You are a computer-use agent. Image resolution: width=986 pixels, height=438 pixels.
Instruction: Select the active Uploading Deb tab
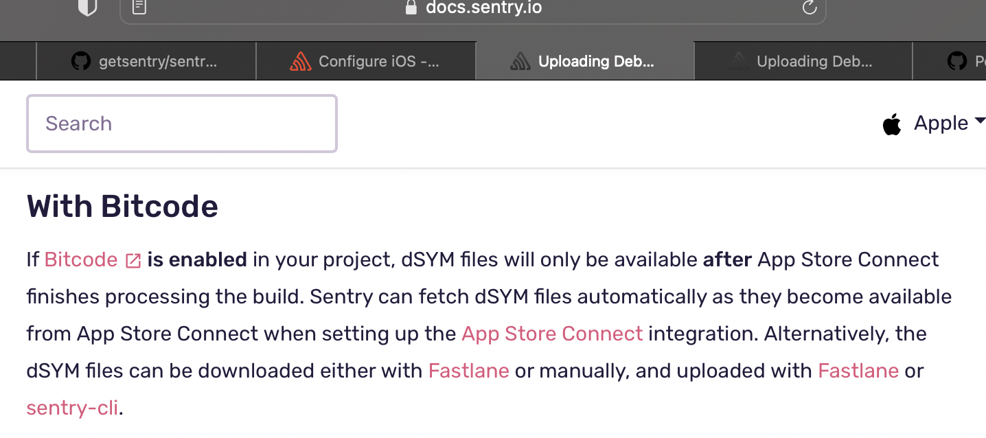tap(584, 61)
